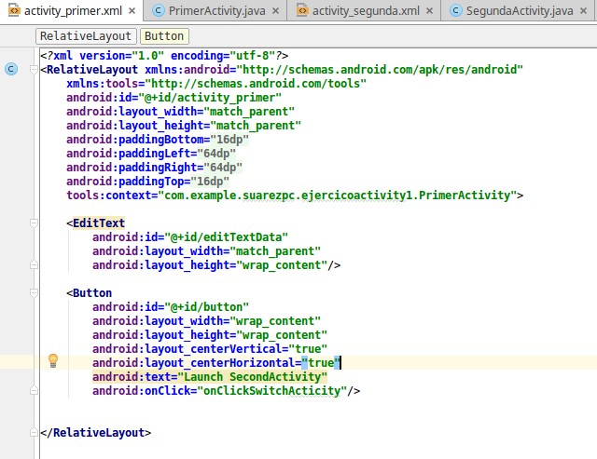This screenshot has height=459, width=597.
Task: Select Button in the breadcrumb bar
Action: click(x=164, y=36)
